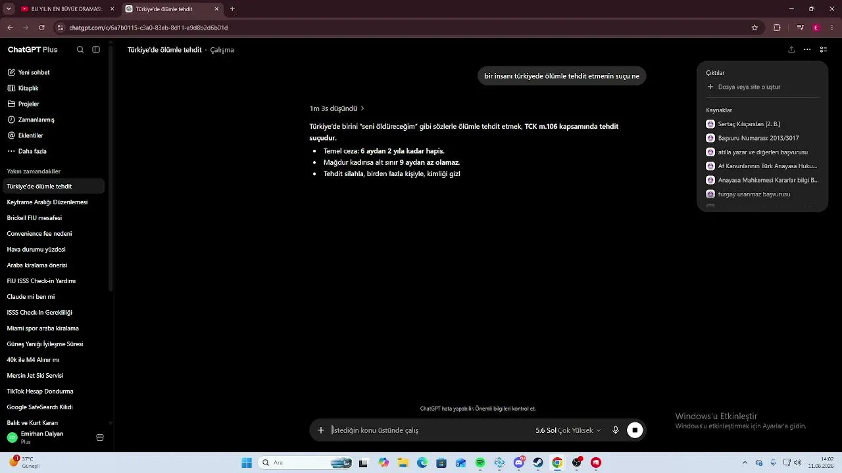Open Steam from the taskbar

(538, 462)
